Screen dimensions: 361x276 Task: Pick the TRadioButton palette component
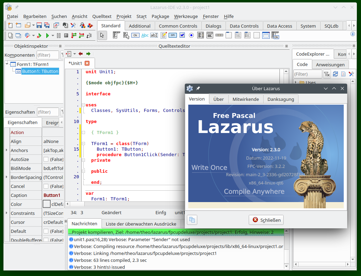(191, 35)
